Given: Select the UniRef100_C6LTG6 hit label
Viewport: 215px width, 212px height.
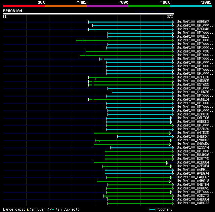Looking at the screenshot, I should pos(193,118).
